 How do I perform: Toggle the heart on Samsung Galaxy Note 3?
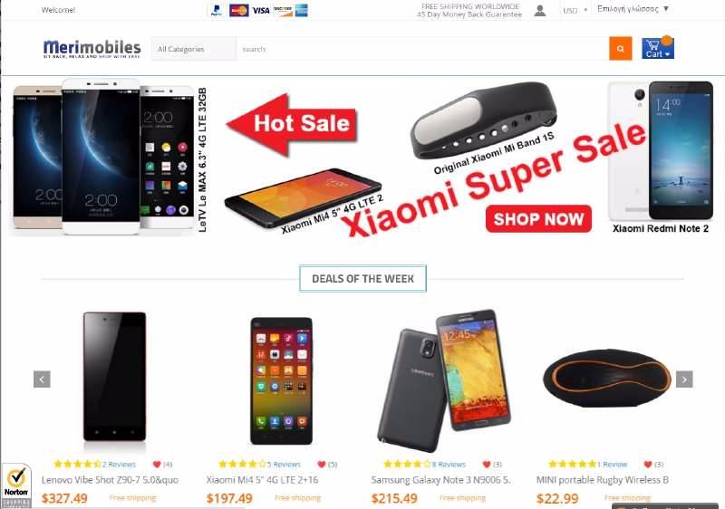point(487,465)
